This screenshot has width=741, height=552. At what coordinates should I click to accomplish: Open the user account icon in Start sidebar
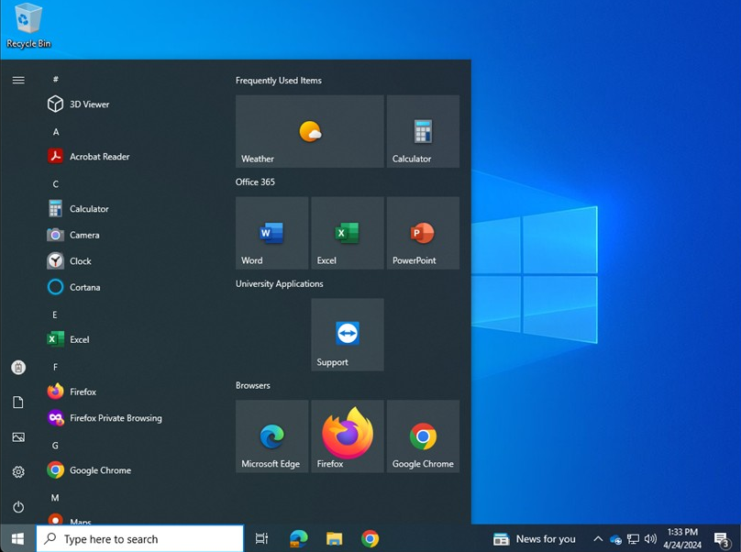18,367
